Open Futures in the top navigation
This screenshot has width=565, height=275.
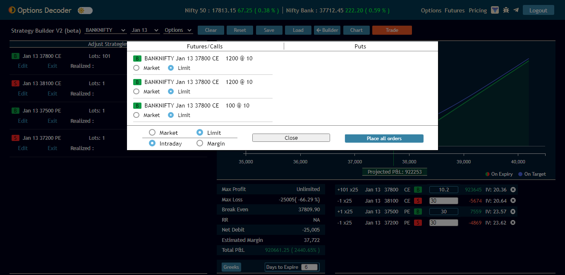point(455,10)
